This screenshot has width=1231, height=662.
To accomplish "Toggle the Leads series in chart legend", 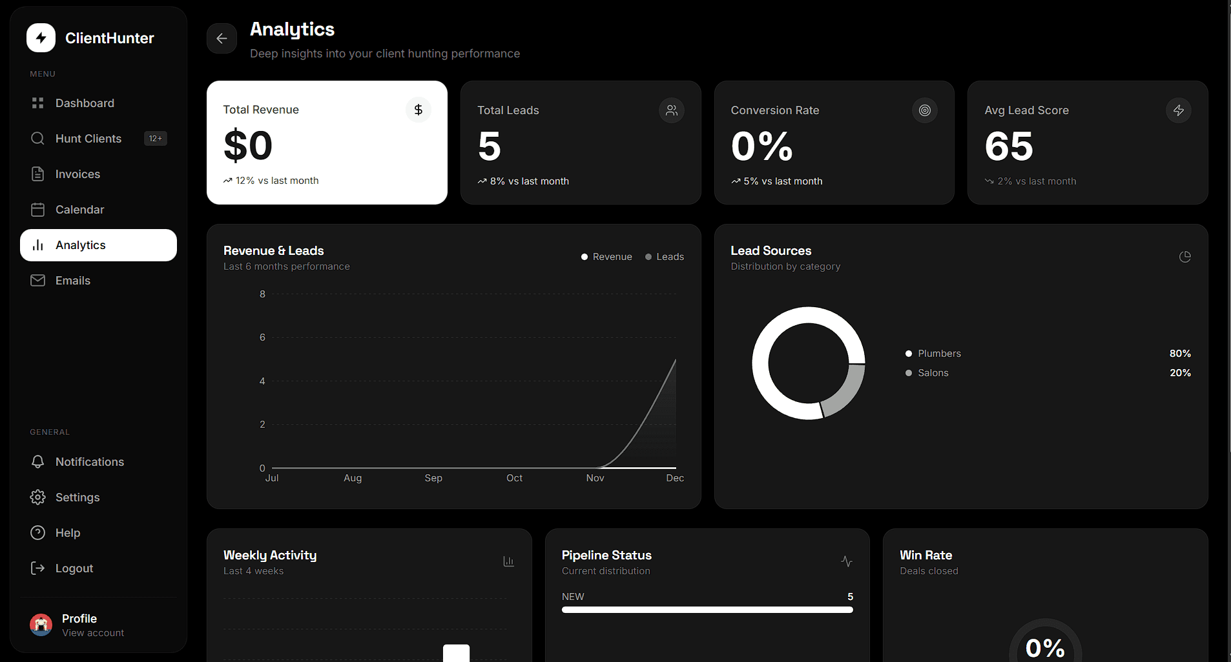I will pos(665,257).
